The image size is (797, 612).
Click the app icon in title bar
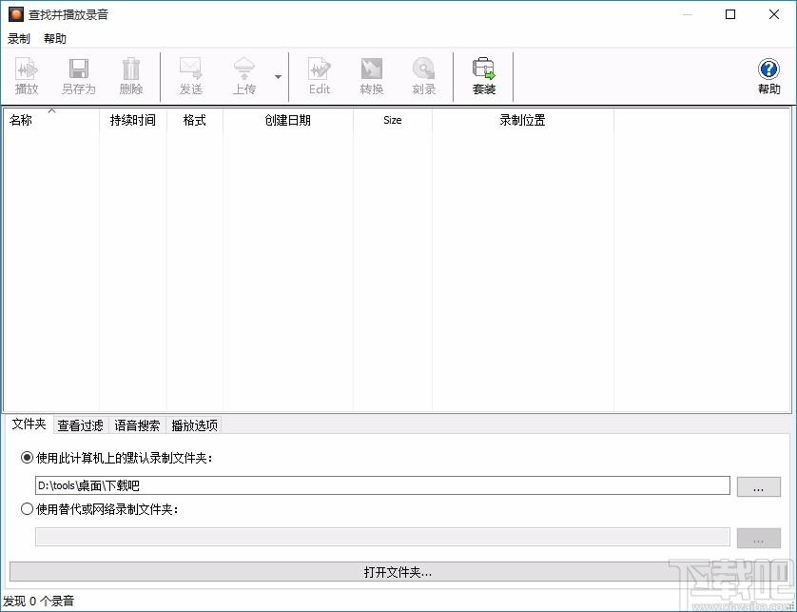tap(16, 14)
